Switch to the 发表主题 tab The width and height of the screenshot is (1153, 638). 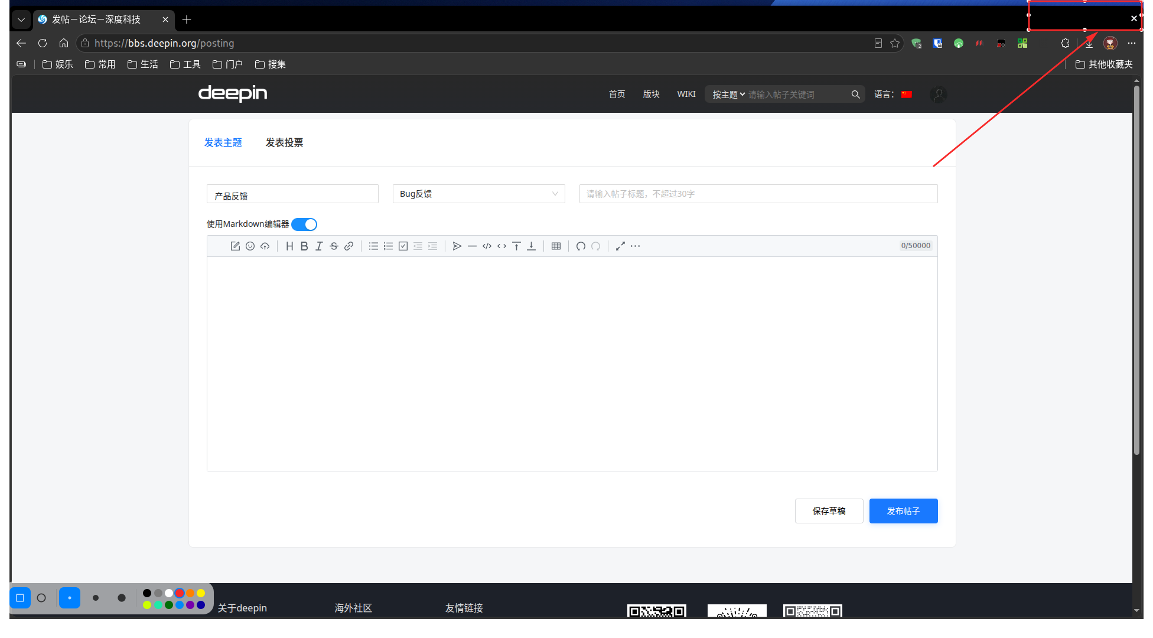point(223,142)
